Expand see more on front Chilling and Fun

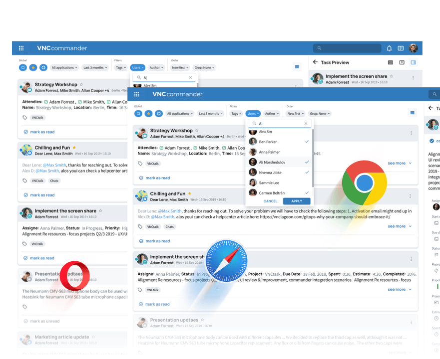click(x=400, y=226)
